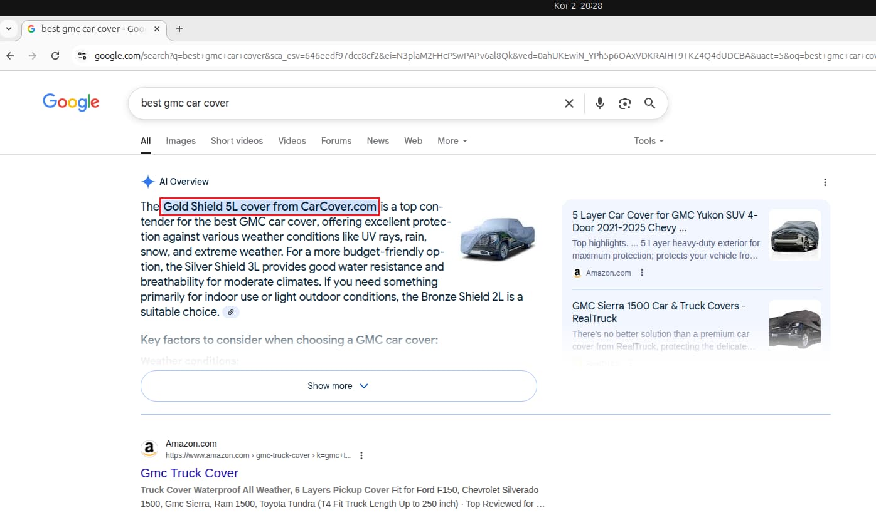The width and height of the screenshot is (876, 520).
Task: Open a new browser tab with the plus button
Action: point(179,29)
